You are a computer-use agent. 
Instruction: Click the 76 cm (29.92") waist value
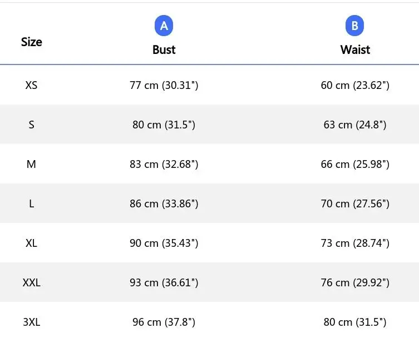point(355,282)
